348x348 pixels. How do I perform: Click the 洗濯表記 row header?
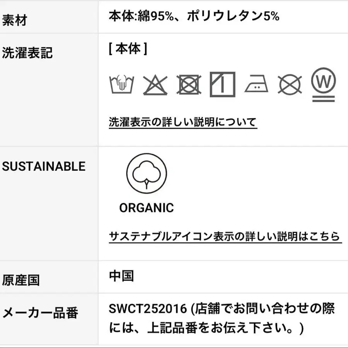coord(27,53)
